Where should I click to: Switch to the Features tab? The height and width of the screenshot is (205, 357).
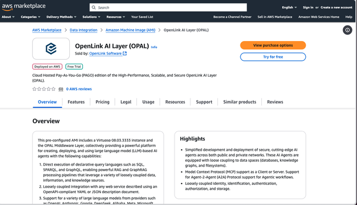[76, 102]
